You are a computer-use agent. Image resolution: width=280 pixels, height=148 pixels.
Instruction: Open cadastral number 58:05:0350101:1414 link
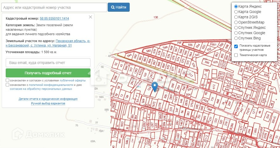pos(54,18)
